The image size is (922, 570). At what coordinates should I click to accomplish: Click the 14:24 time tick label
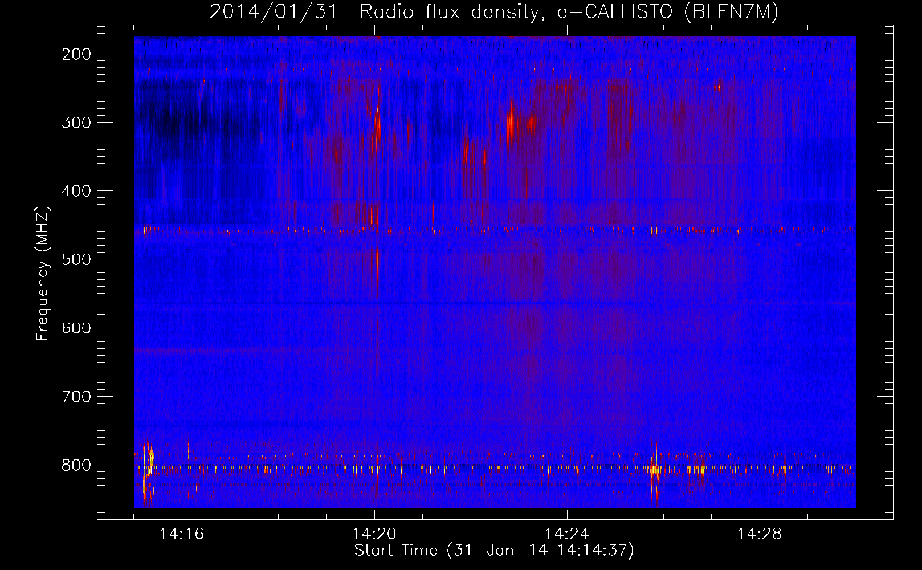point(567,534)
